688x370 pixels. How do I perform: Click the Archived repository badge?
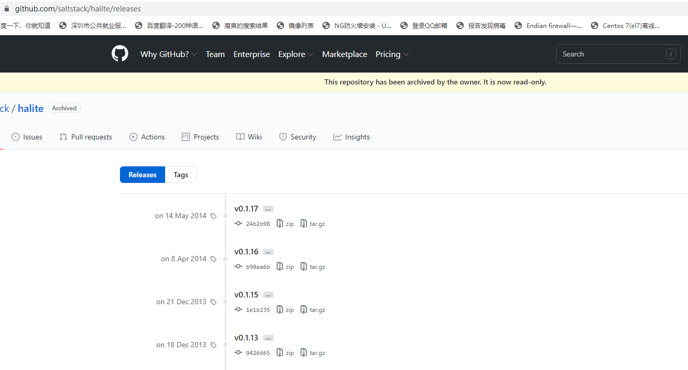64,108
